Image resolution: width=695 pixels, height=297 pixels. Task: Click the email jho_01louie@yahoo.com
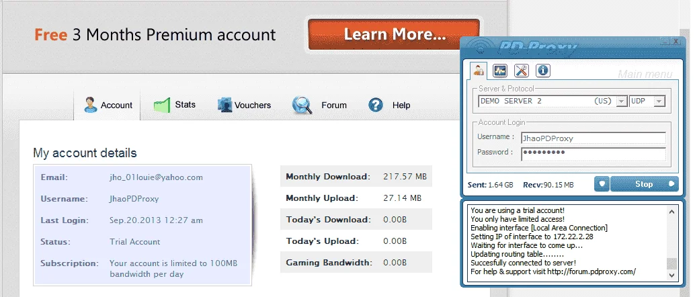pos(156,177)
